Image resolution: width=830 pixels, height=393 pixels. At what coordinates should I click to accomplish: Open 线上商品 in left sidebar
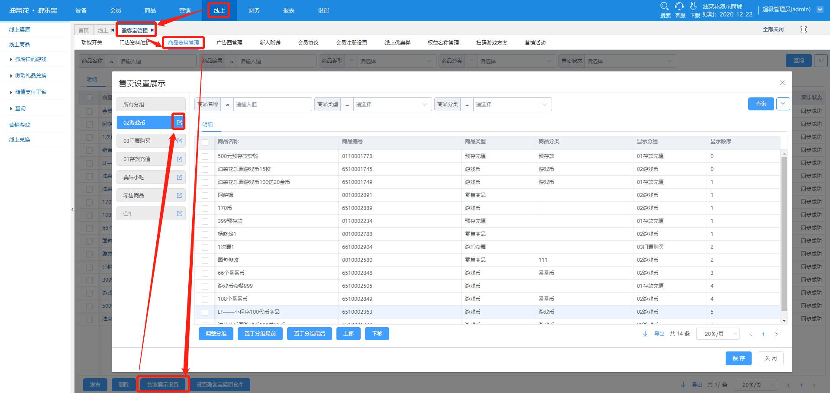pos(19,45)
